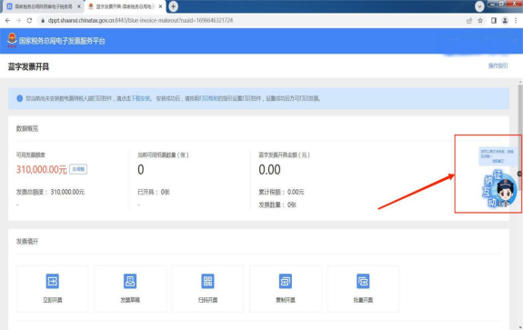Click the tax bureau emblem logo

12,40
